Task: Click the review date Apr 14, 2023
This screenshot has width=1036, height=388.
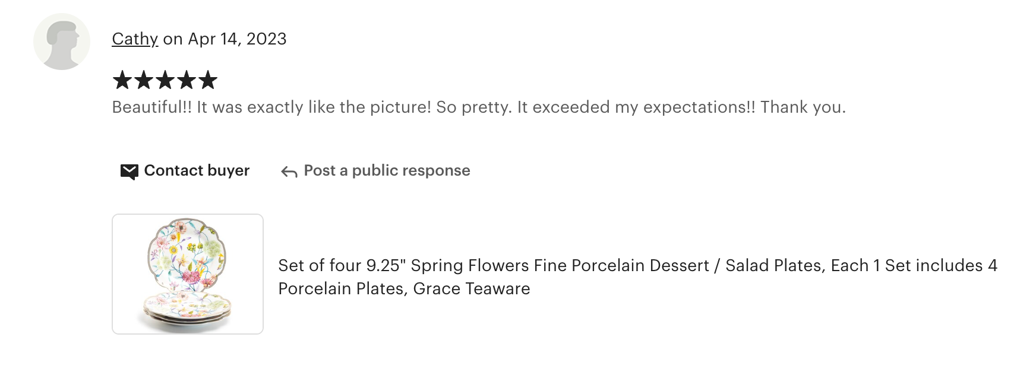Action: [237, 39]
